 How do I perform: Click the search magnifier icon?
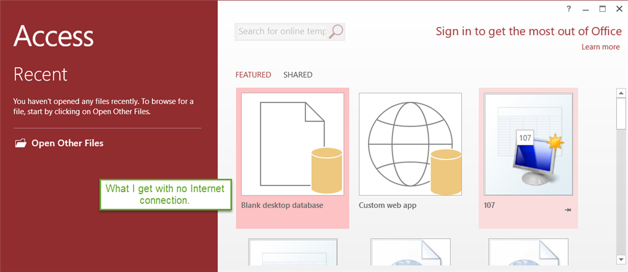click(x=335, y=31)
